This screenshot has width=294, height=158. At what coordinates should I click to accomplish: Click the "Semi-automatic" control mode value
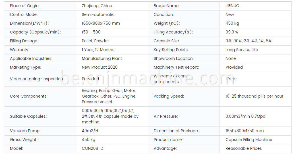tap(98, 14)
